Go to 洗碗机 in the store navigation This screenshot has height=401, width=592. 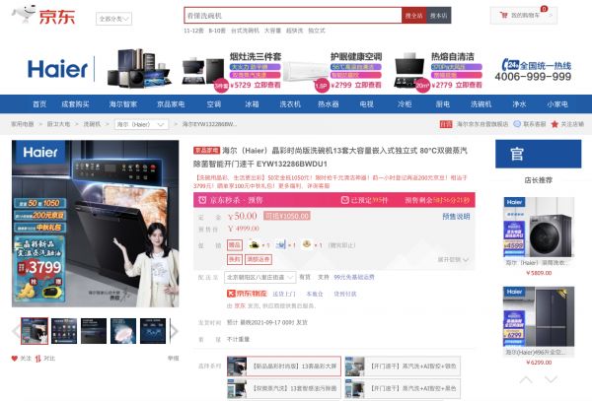click(x=481, y=103)
